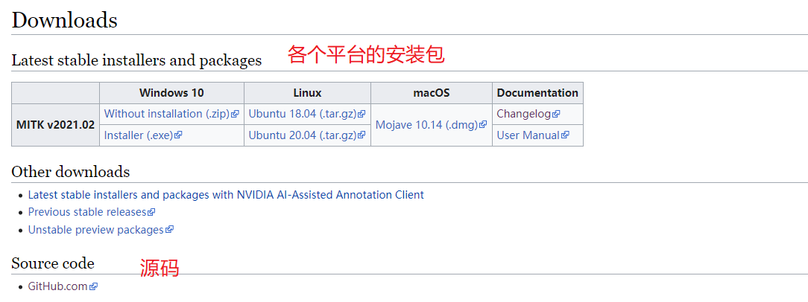The image size is (808, 302).
Task: Download the Mojave 10.14 (.dmg) package
Action: pos(427,124)
